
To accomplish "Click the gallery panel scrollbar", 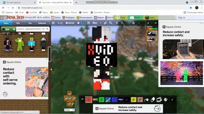I will click(50, 54).
